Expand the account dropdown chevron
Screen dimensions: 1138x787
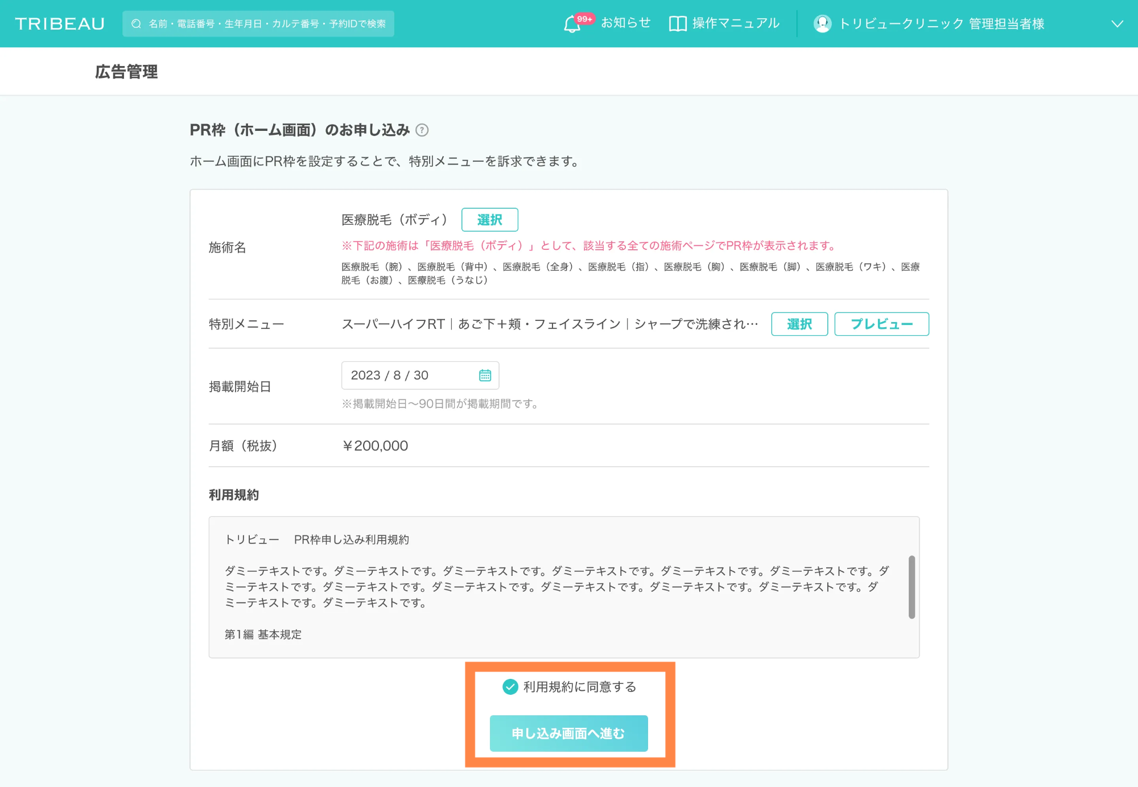1117,24
